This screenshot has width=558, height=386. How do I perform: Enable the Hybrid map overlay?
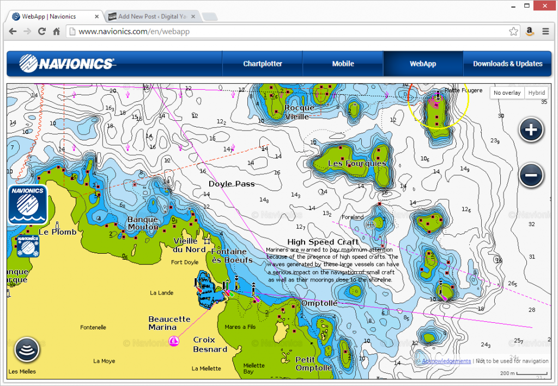536,93
